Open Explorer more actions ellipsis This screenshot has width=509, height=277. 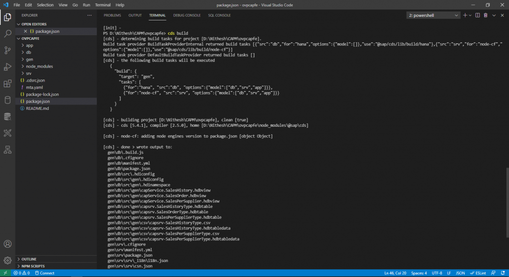click(x=89, y=15)
